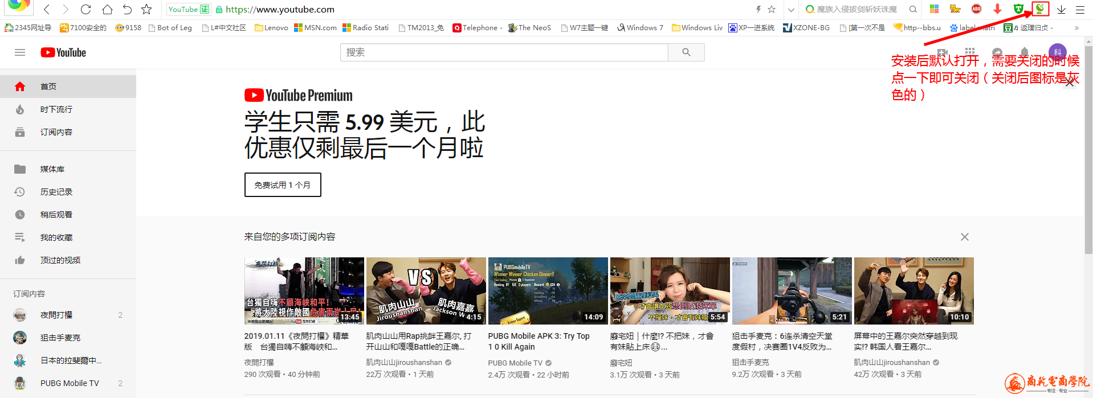
Task: Open 我的收藏 playlist in sidebar
Action: tap(68, 237)
